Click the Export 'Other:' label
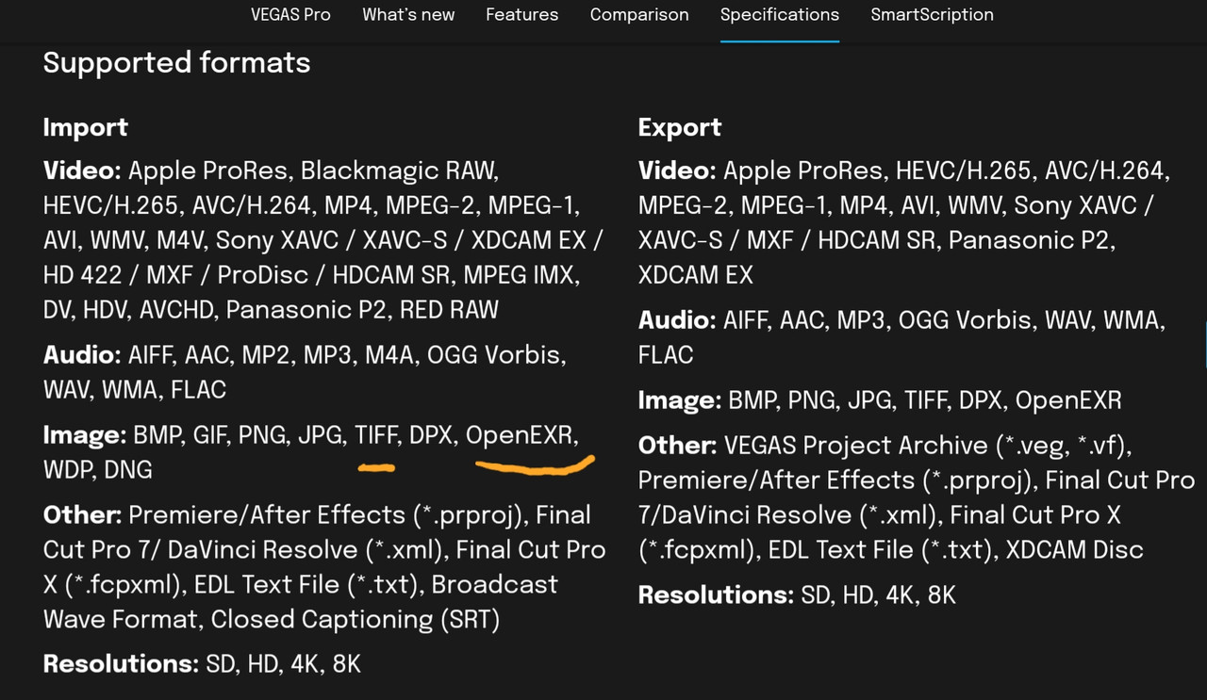 click(677, 445)
